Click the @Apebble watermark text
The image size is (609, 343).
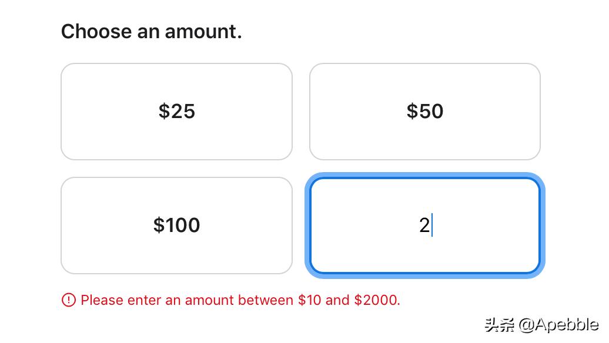coord(559,325)
